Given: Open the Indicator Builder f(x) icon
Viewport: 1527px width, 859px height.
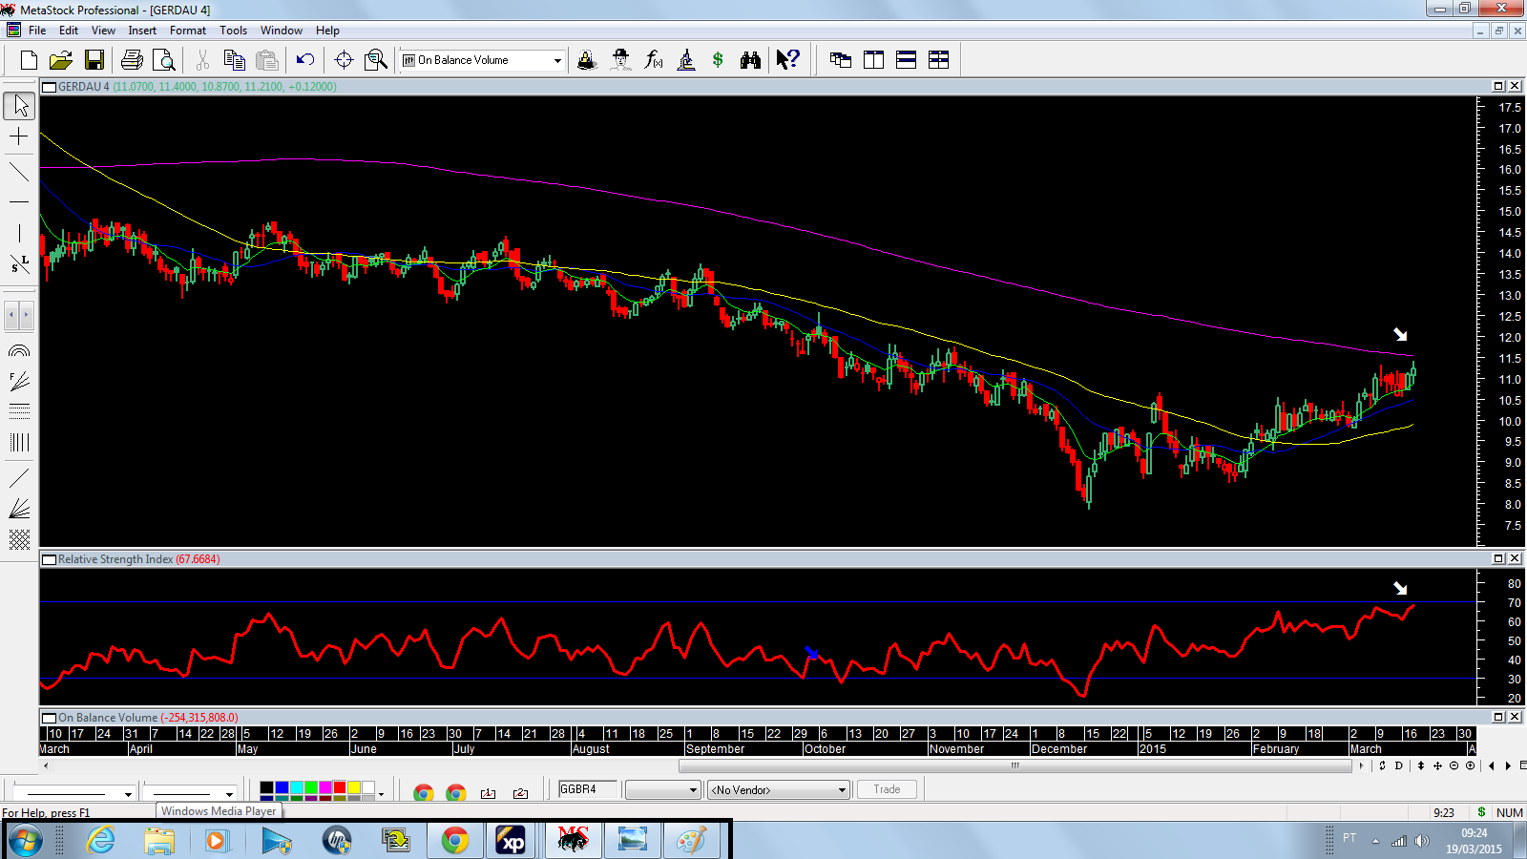Looking at the screenshot, I should pyautogui.click(x=653, y=60).
